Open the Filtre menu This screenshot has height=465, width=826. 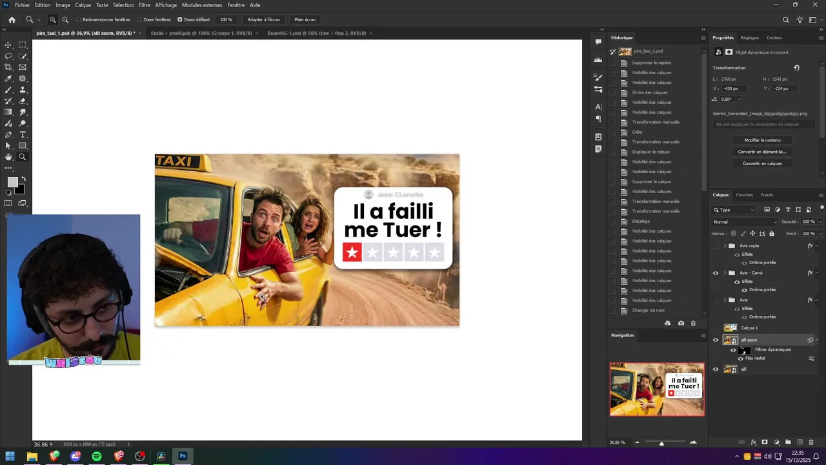145,5
